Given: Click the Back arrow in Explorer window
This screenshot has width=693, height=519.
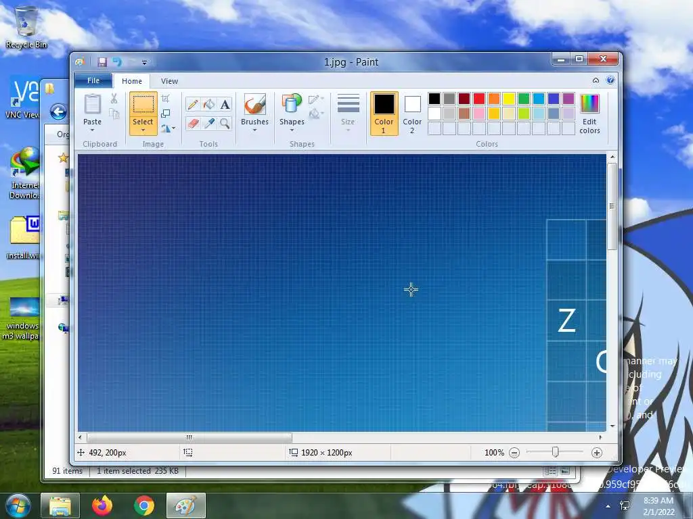Looking at the screenshot, I should (x=58, y=112).
